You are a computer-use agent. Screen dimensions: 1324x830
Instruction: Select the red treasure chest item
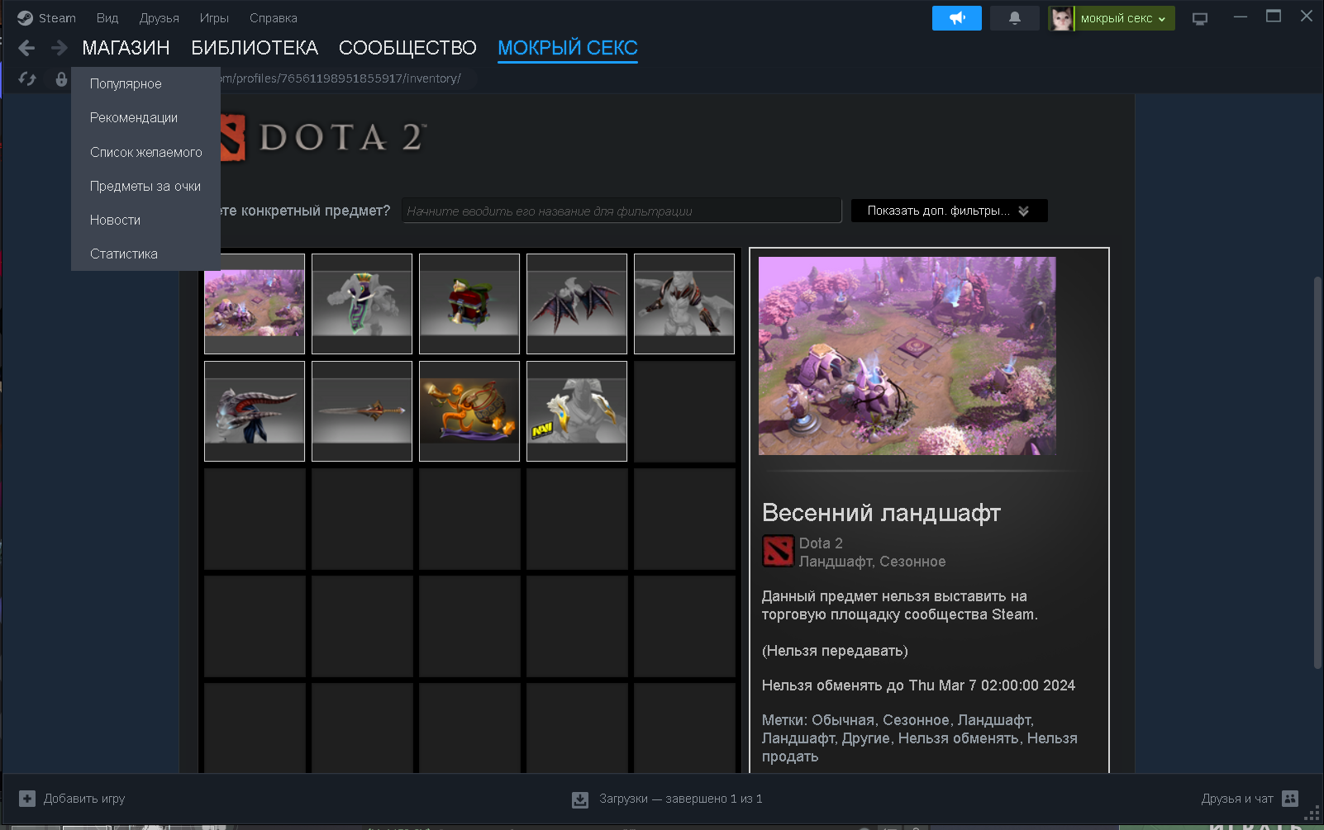click(x=469, y=304)
